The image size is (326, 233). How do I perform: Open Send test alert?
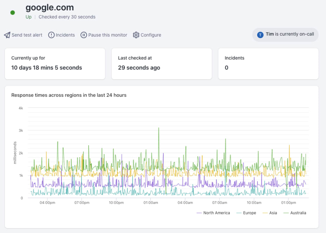[27, 35]
